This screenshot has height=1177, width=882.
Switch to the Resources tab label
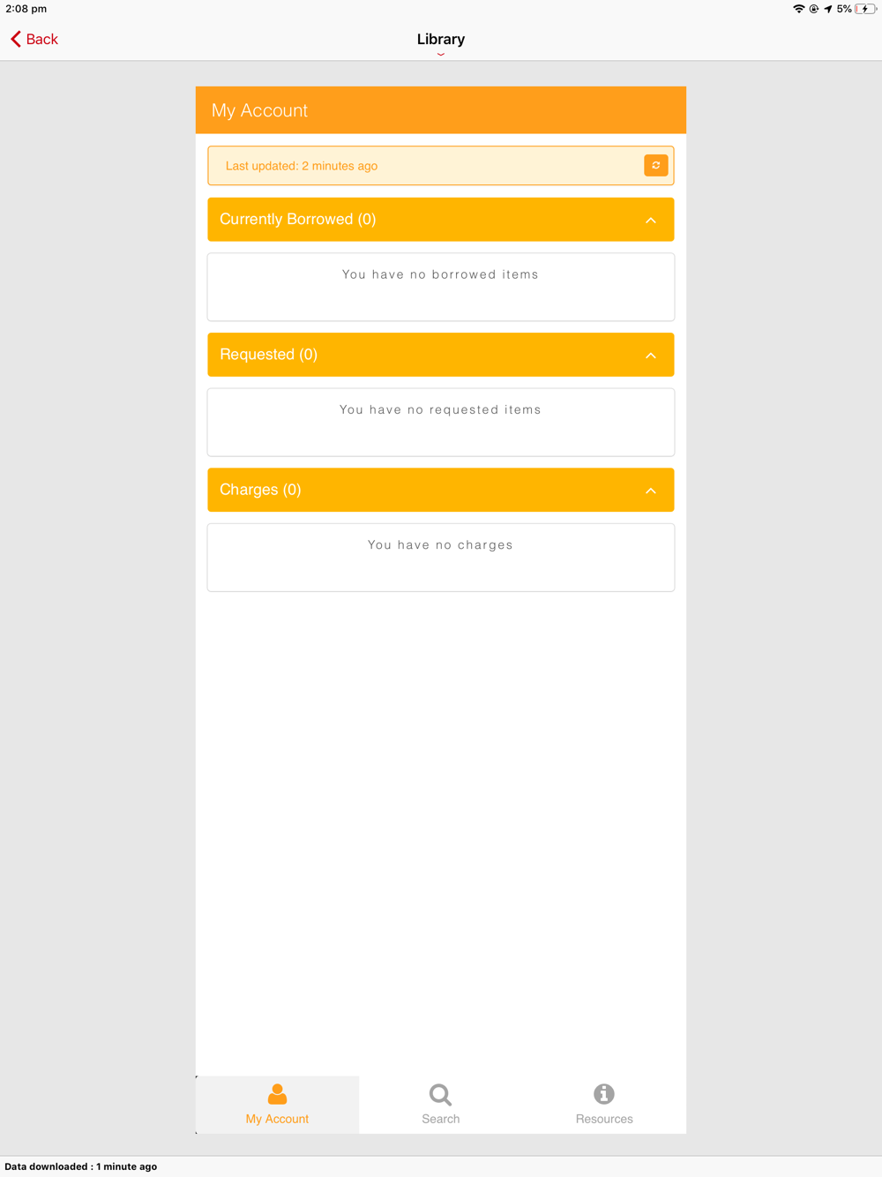[x=604, y=1119]
